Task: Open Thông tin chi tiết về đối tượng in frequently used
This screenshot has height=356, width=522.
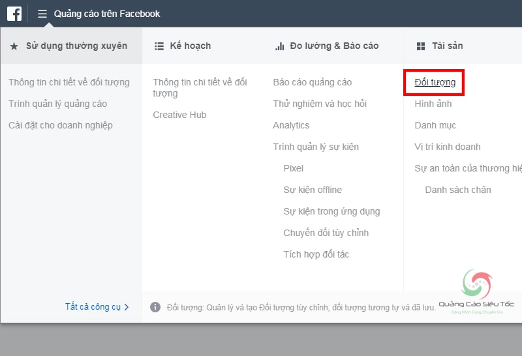Action: point(69,82)
